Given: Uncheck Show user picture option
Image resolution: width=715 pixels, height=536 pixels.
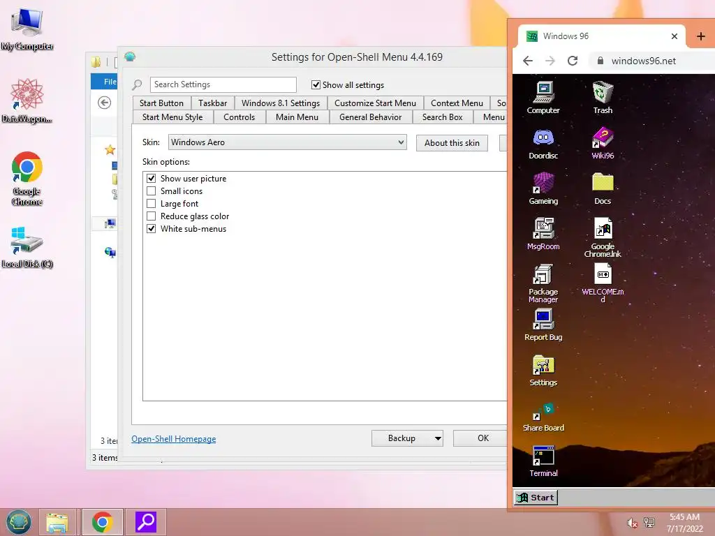Looking at the screenshot, I should click(151, 178).
